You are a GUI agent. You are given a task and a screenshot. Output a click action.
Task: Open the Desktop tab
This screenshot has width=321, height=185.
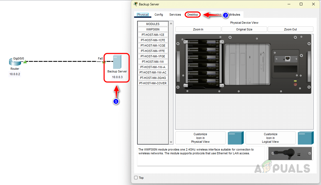coord(193,15)
